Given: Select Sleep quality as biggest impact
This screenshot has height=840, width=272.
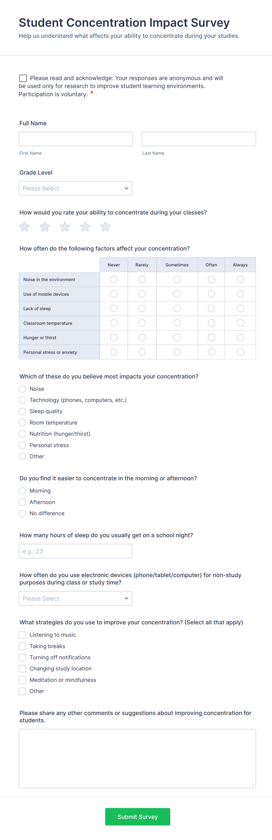Looking at the screenshot, I should (x=22, y=411).
